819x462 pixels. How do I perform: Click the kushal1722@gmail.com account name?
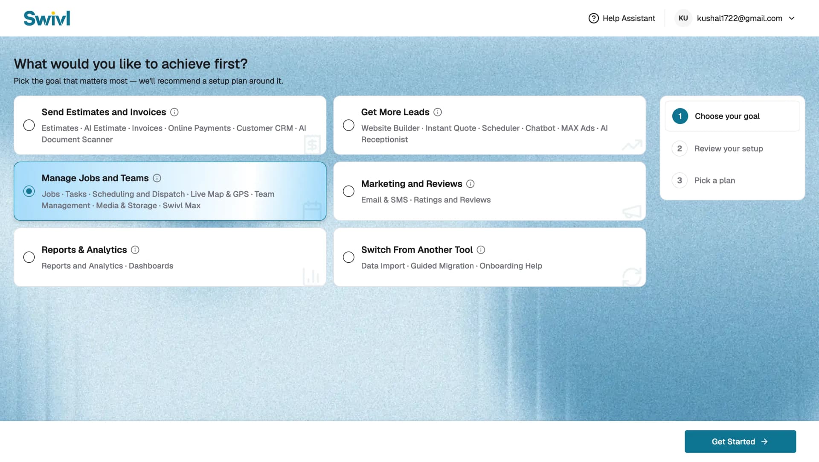tap(739, 18)
